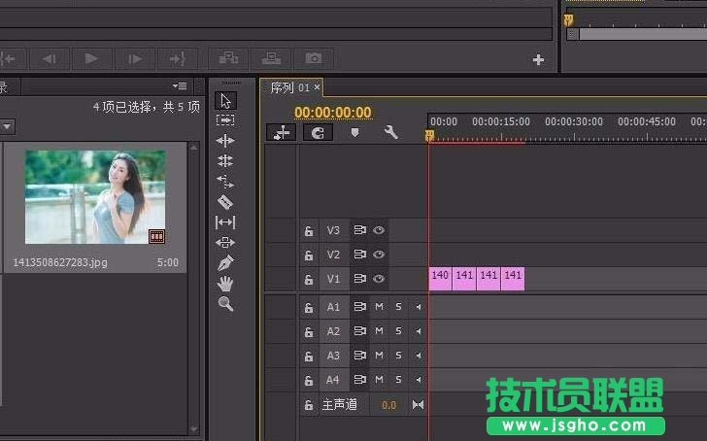Close the 序列 01 sequence tab
Screen dimensions: 707x441
point(317,86)
